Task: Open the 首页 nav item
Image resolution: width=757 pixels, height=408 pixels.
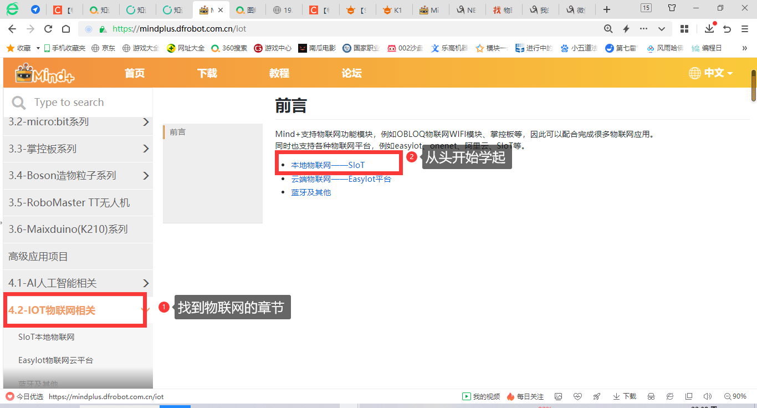Action: [135, 73]
